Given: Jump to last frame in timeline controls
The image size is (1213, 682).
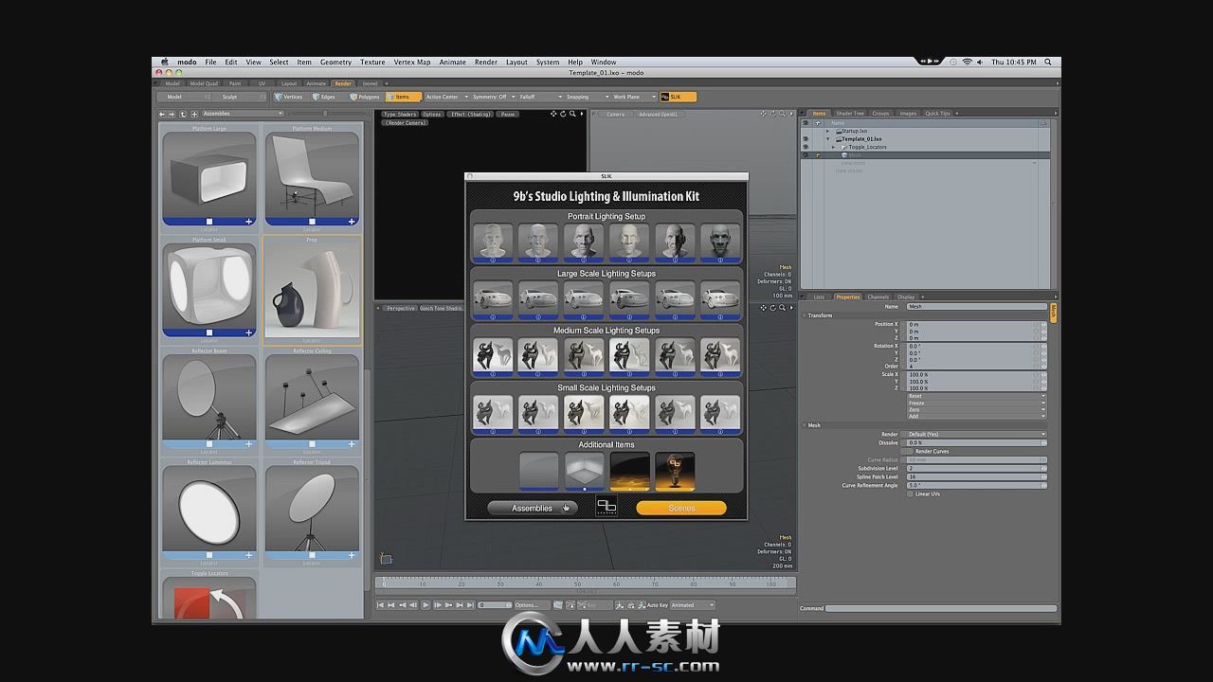Looking at the screenshot, I should point(471,604).
